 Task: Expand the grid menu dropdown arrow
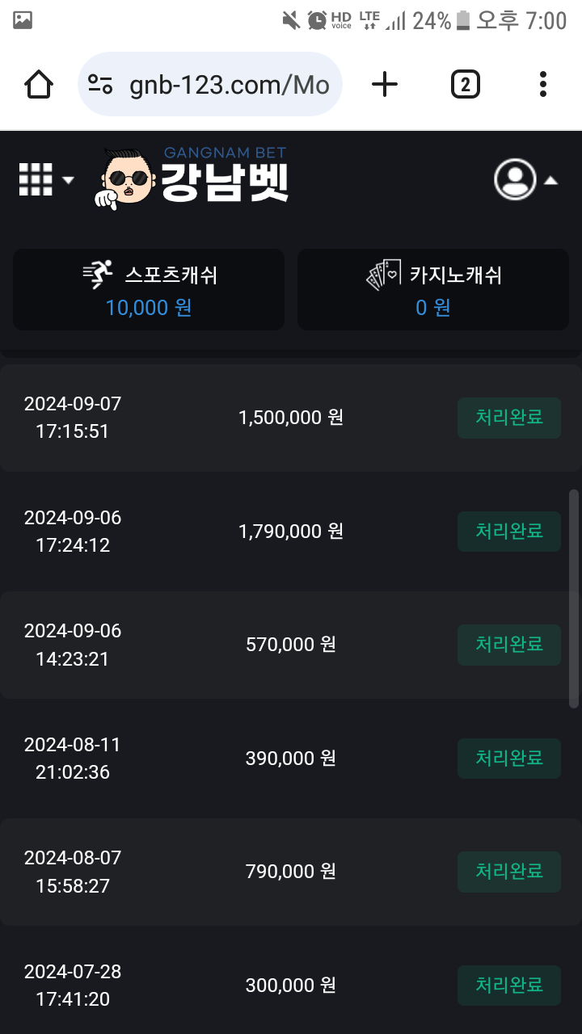point(68,180)
